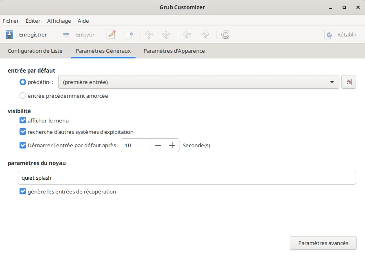This screenshot has width=365, height=258.
Task: Click the kernel parameters quiet splash field
Action: pos(187,178)
